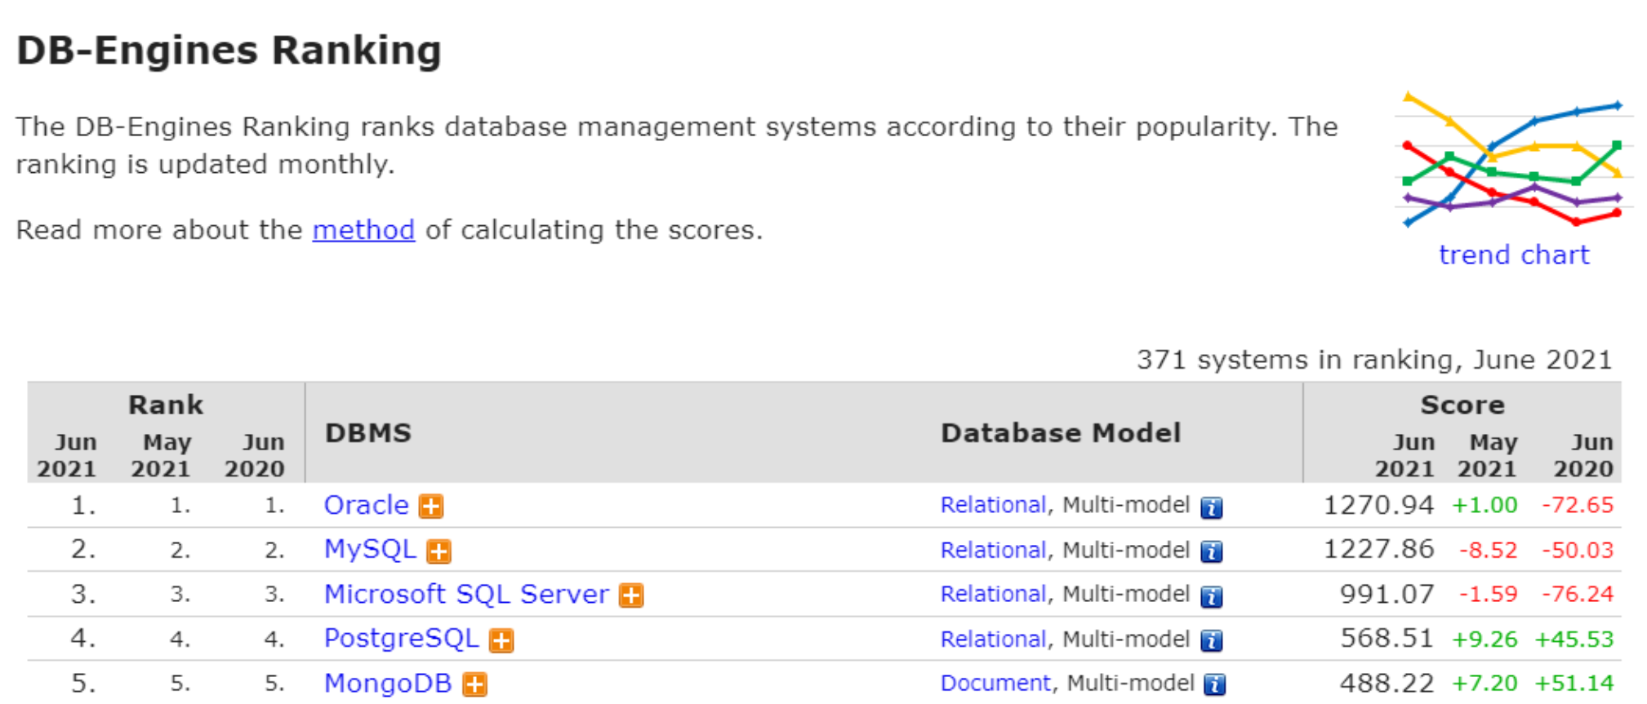
Task: Click the plus icon beside PostgreSQL
Action: 501,640
